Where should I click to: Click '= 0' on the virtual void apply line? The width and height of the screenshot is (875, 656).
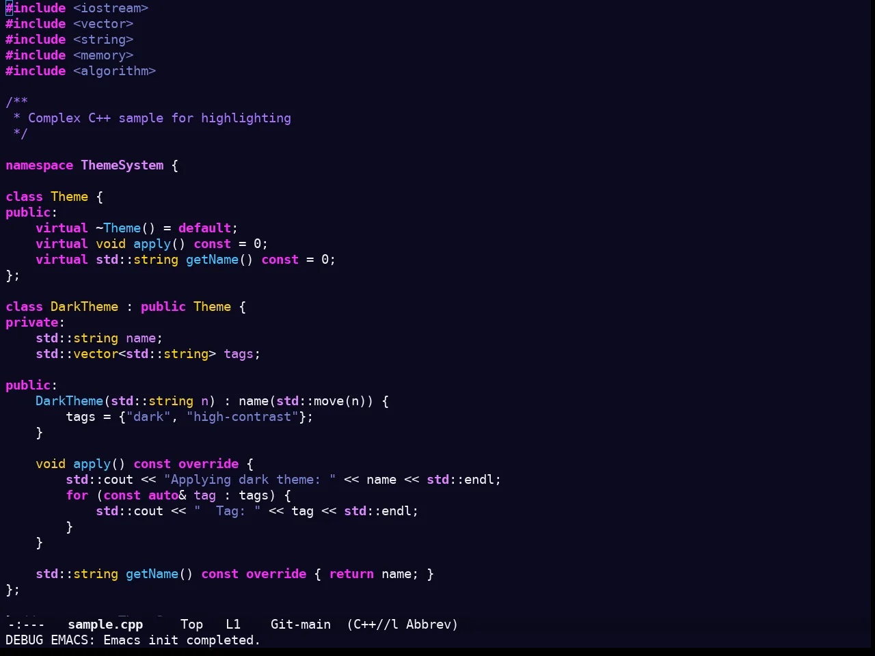click(250, 244)
